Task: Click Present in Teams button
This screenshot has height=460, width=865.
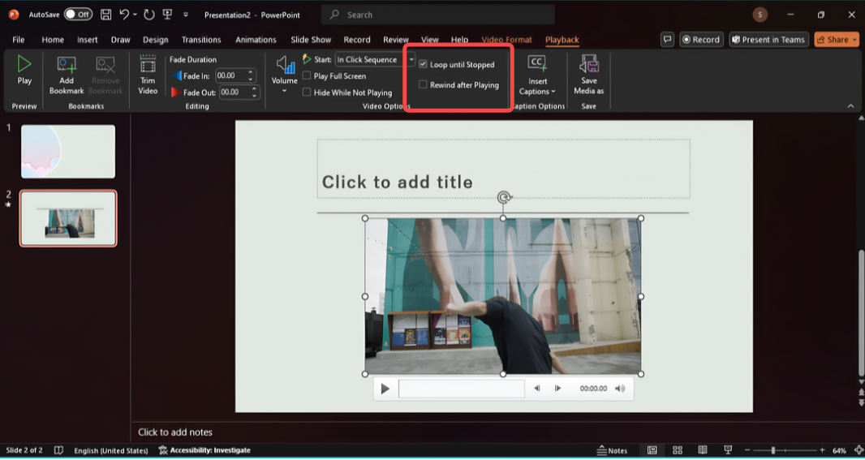Action: pos(768,39)
